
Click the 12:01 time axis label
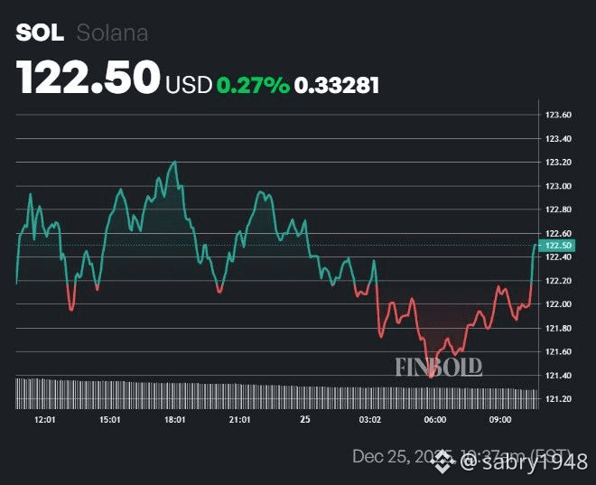click(x=45, y=420)
